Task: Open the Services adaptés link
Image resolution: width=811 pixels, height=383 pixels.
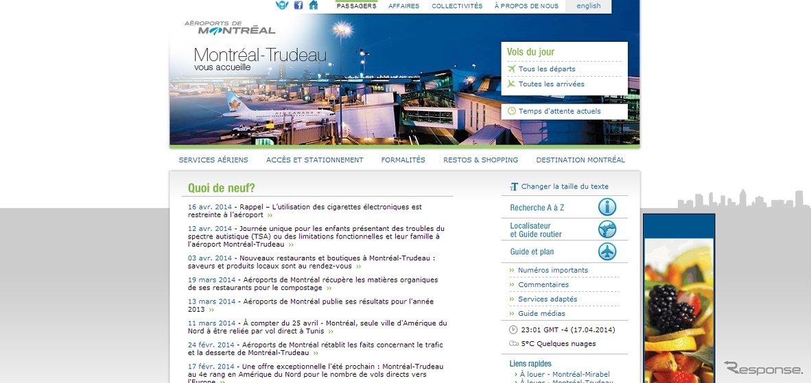Action: pos(548,299)
